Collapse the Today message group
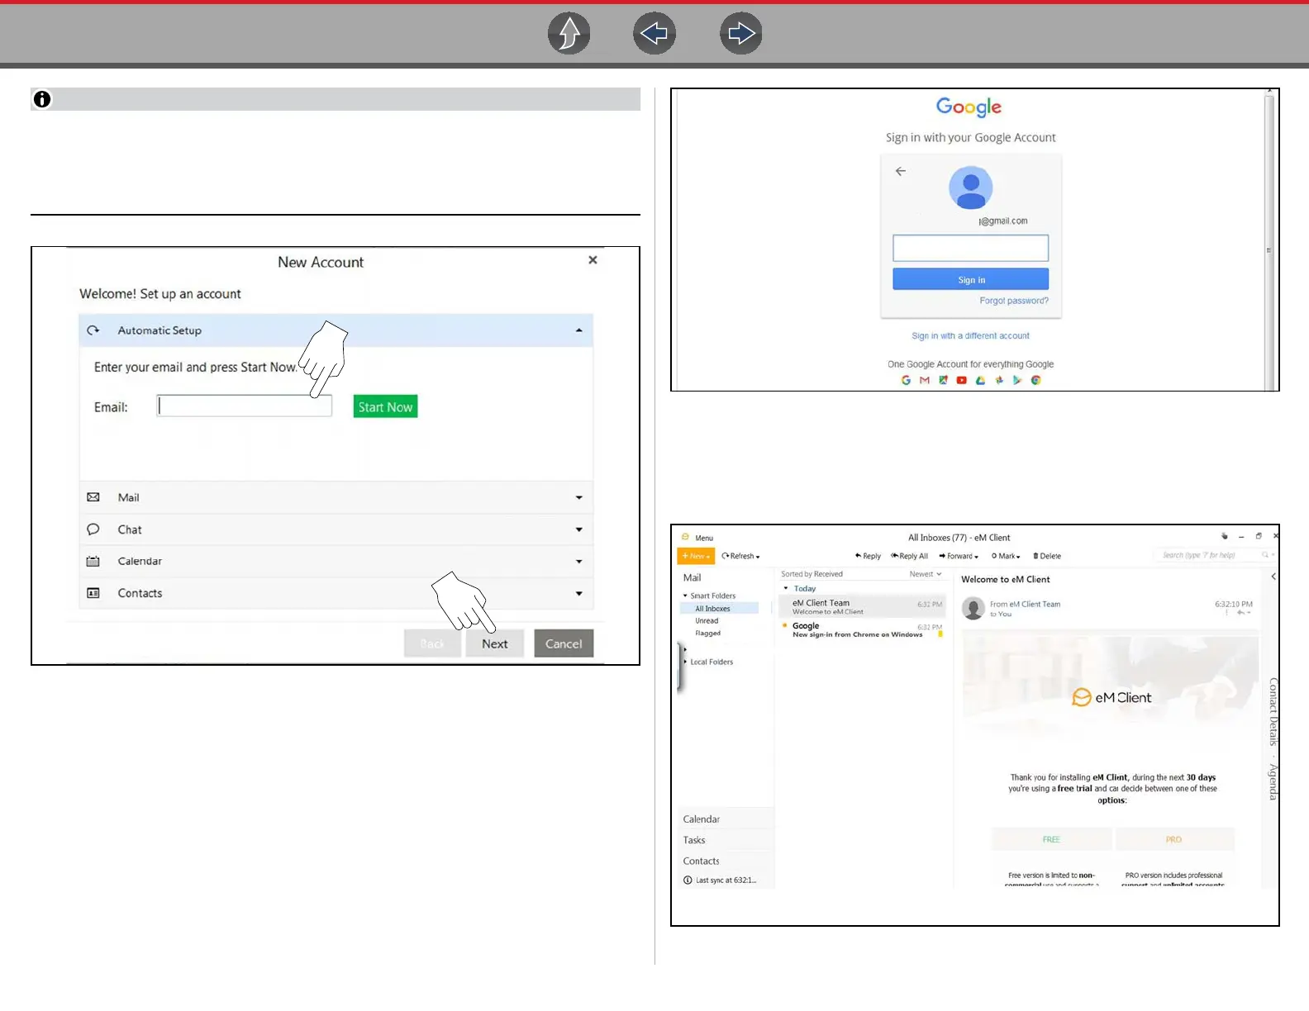Viewport: 1309px width, 1011px height. [786, 588]
